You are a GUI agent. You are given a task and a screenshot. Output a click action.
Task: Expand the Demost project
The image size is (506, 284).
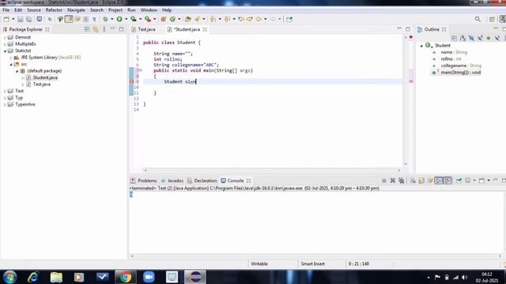[x=5, y=37]
